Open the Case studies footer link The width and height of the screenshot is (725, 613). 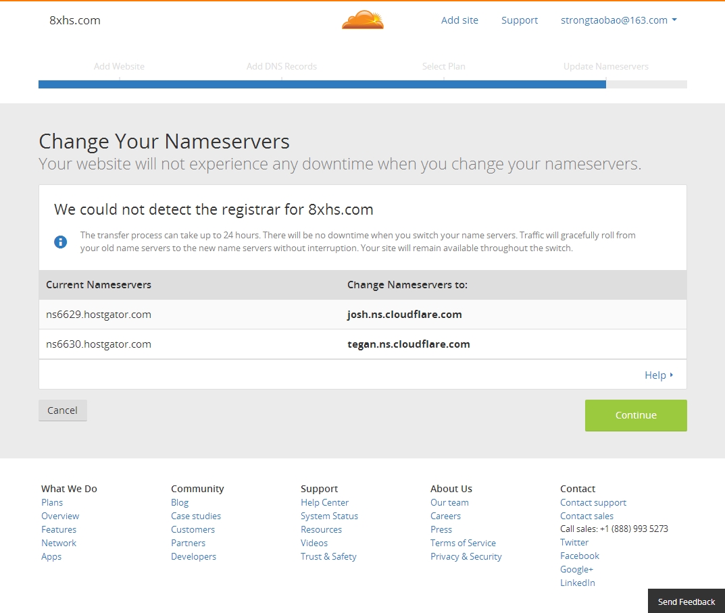(196, 516)
